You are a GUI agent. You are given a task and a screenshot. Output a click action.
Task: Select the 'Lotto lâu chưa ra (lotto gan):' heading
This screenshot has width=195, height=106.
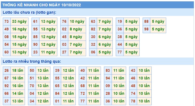29,12
